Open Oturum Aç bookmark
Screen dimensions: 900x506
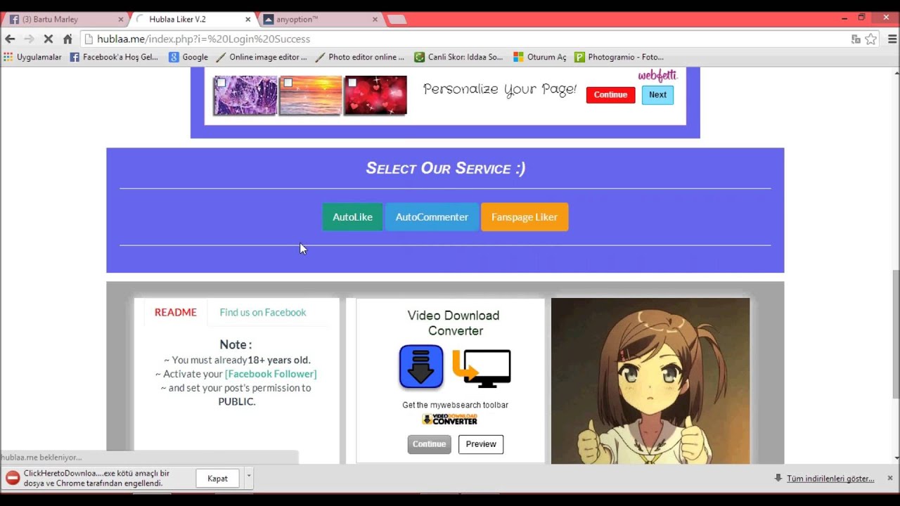pyautogui.click(x=539, y=57)
